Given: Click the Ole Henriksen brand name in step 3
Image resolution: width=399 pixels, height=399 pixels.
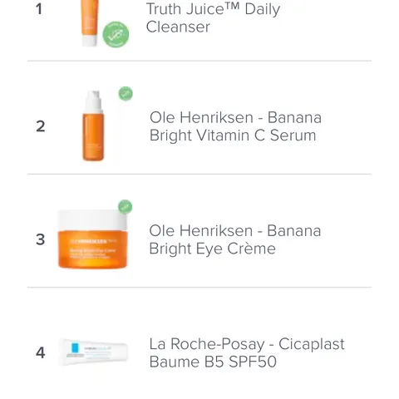Looking at the screenshot, I should pos(201,230).
